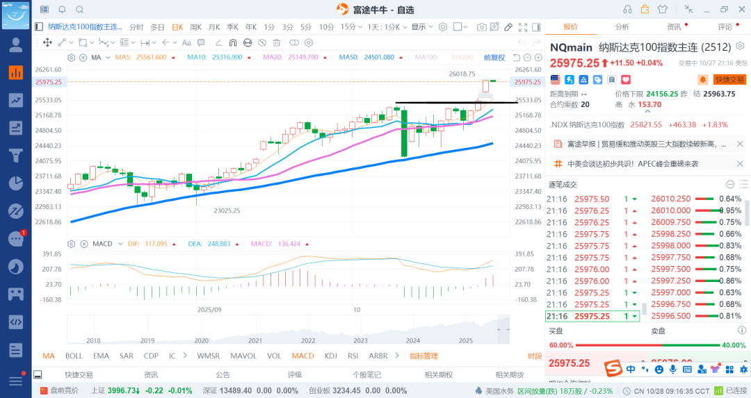Screen dimensions: 751x398
Task: Open the 显示 display dropdown
Action: tap(421, 27)
